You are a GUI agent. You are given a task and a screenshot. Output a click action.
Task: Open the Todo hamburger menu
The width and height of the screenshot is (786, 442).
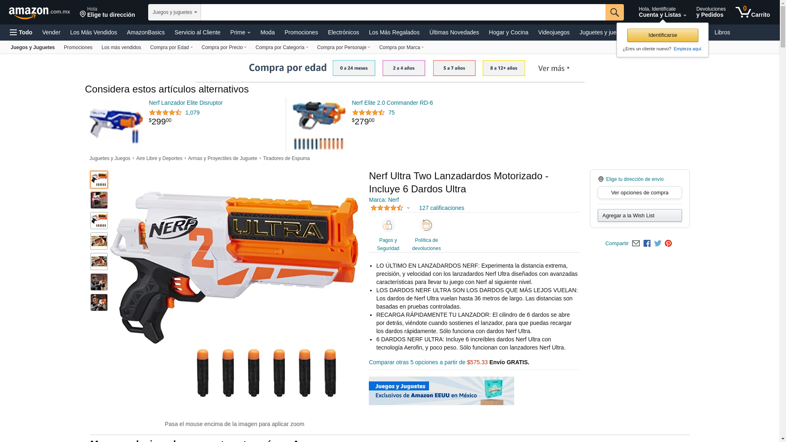21,32
